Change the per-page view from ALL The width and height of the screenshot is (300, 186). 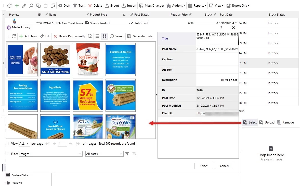24,143
